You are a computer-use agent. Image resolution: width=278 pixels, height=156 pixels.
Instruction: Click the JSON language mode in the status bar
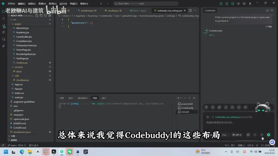point(266,146)
